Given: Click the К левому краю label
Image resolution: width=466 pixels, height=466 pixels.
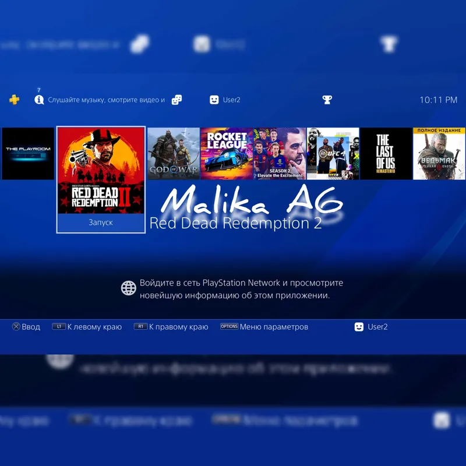Looking at the screenshot, I should click(94, 327).
